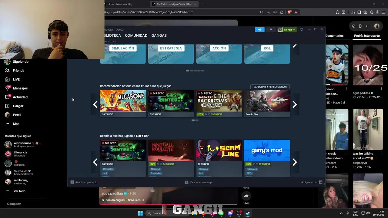Screen dimensions: 388x218
Task: Expand the gangas account dropdown in Steam
Action: point(286,30)
